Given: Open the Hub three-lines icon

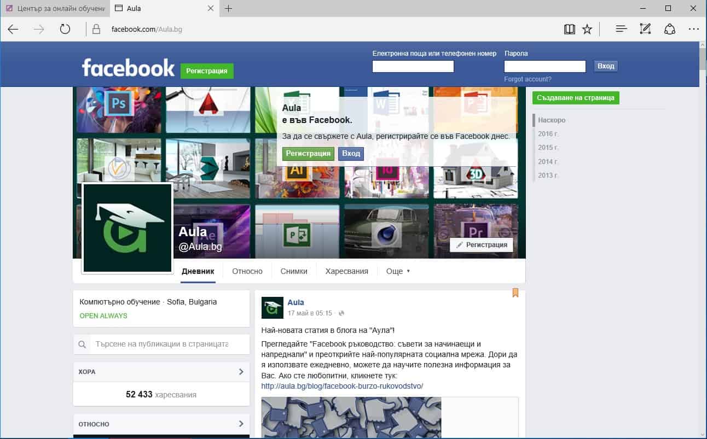Looking at the screenshot, I should tap(621, 30).
